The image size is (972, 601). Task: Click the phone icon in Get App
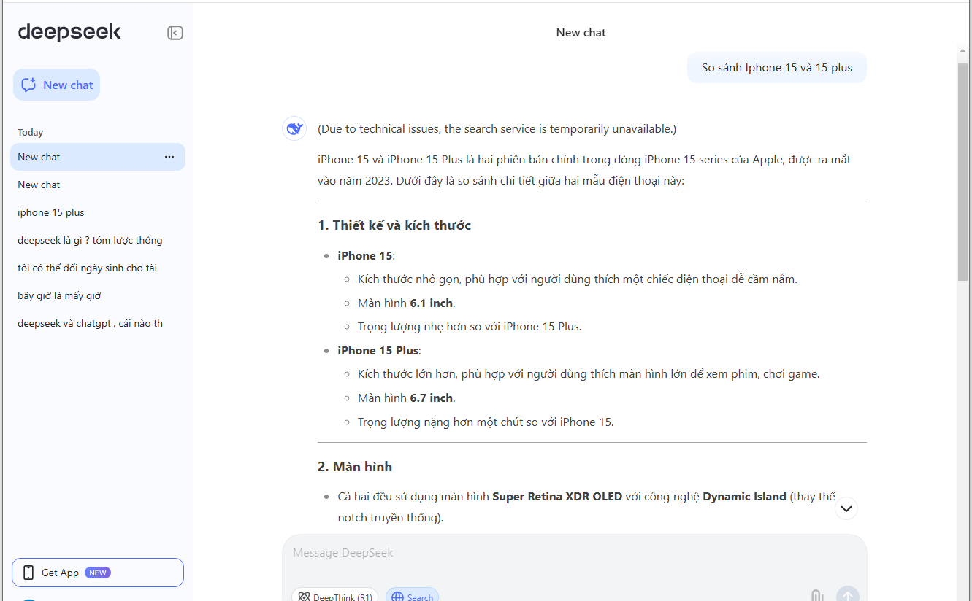tap(28, 573)
